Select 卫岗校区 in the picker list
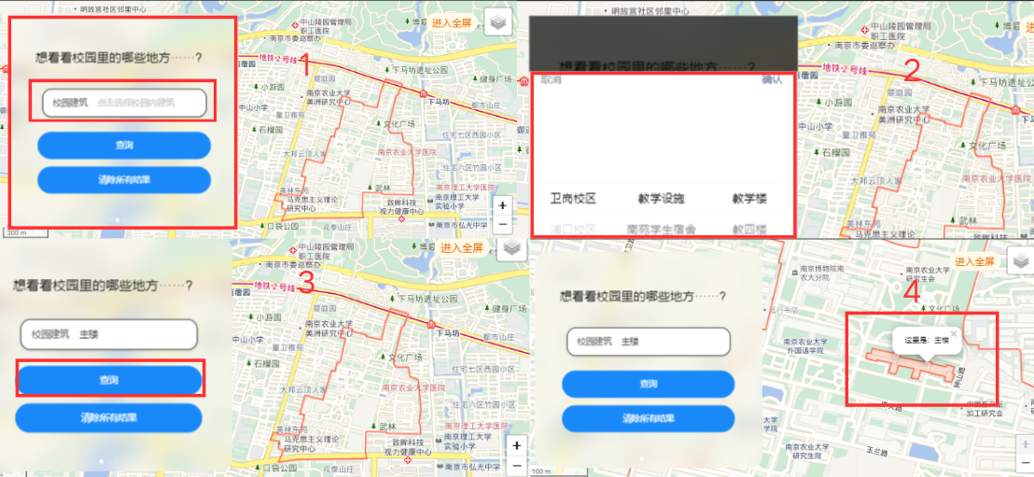 pyautogui.click(x=572, y=199)
